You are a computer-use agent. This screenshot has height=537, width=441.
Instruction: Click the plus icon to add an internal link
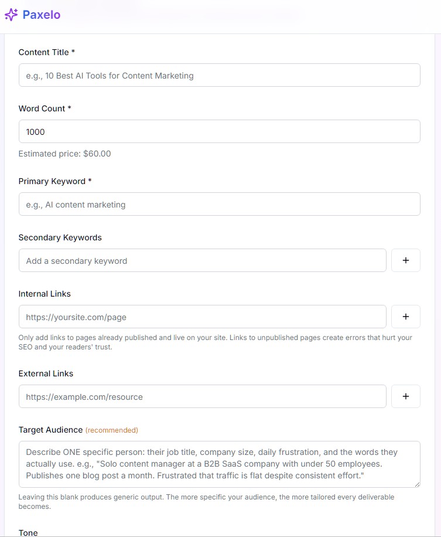coord(405,316)
